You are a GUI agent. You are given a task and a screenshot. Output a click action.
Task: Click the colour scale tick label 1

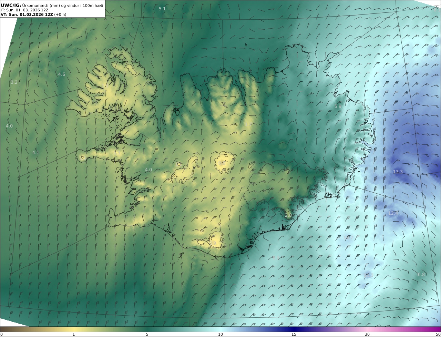[x=74, y=334]
